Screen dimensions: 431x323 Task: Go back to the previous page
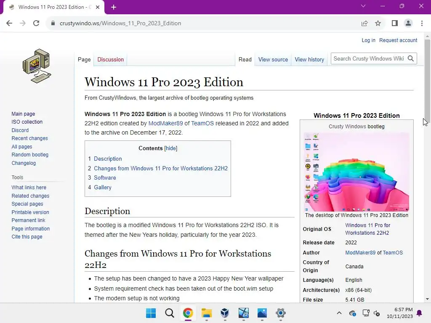coord(9,24)
